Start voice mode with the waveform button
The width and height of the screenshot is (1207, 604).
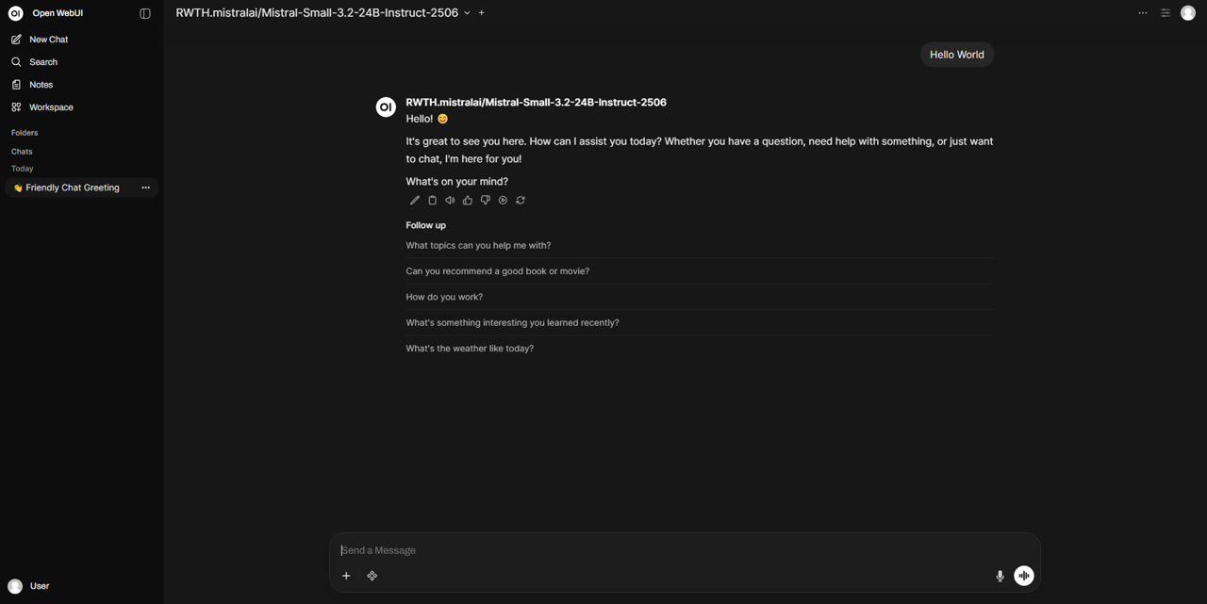1024,576
